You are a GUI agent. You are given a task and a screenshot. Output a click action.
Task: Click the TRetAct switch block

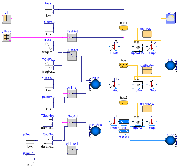[x=72, y=56]
